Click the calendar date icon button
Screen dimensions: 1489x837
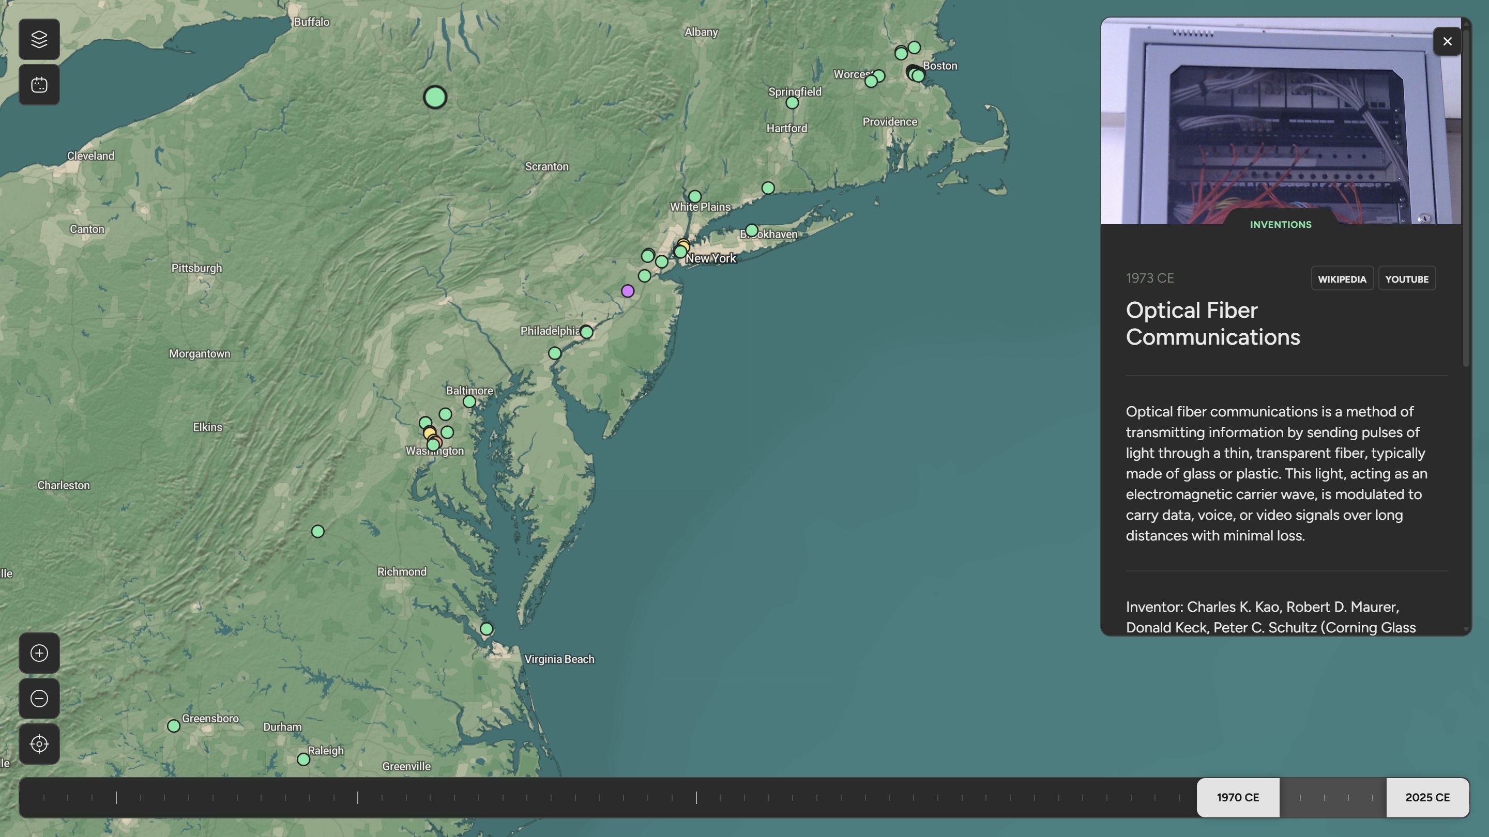click(39, 85)
